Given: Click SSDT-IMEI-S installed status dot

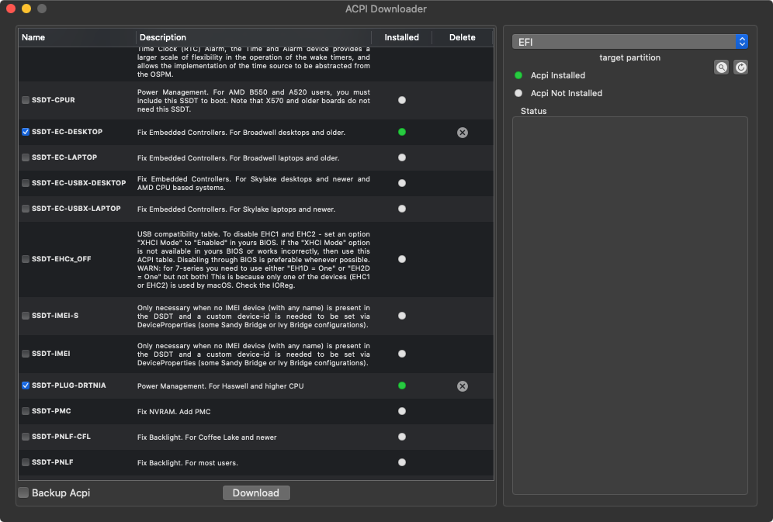Looking at the screenshot, I should [x=402, y=316].
